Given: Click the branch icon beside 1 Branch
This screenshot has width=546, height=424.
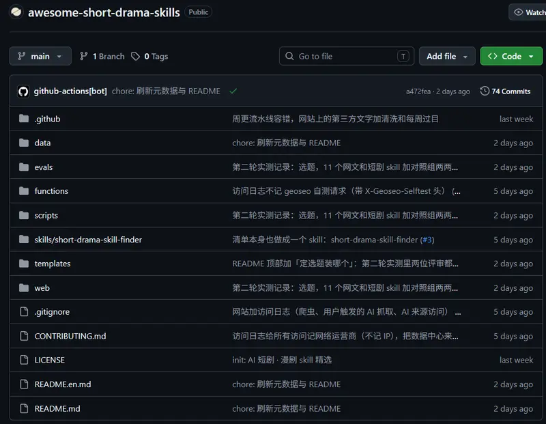Looking at the screenshot, I should 83,56.
